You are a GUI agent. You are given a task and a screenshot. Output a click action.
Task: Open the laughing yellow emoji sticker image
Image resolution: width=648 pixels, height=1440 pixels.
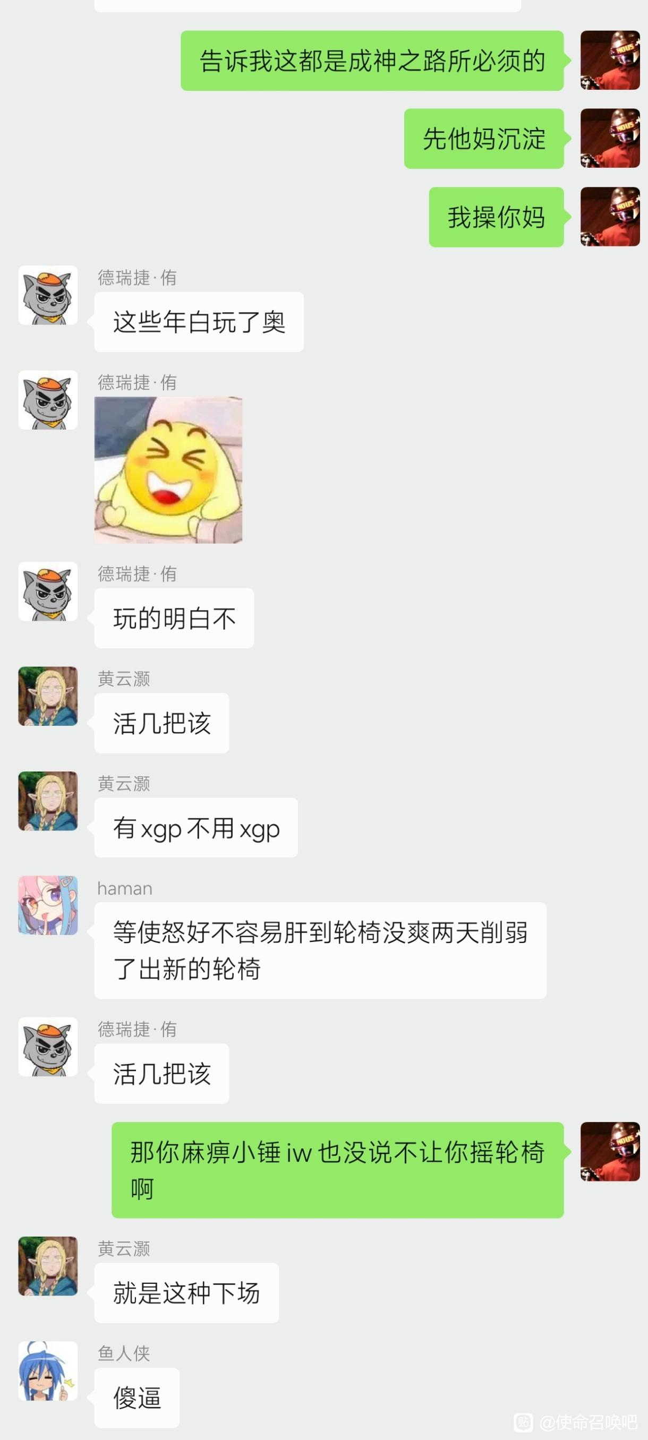point(168,469)
